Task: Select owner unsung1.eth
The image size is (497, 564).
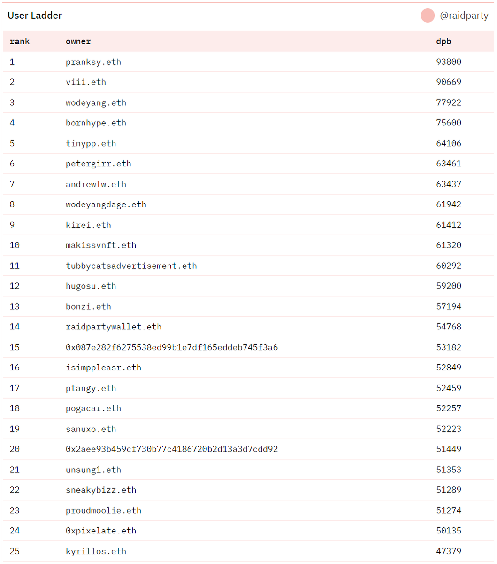Action: click(93, 470)
